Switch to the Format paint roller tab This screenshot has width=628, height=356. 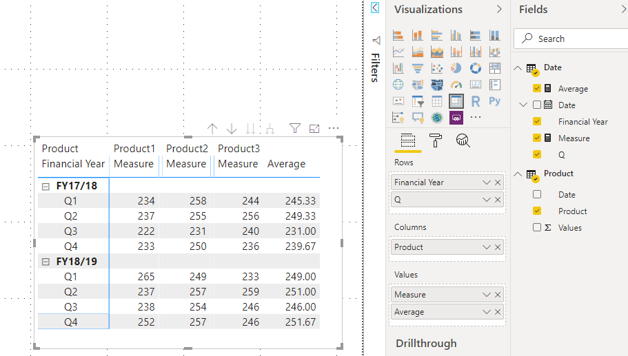pos(436,140)
